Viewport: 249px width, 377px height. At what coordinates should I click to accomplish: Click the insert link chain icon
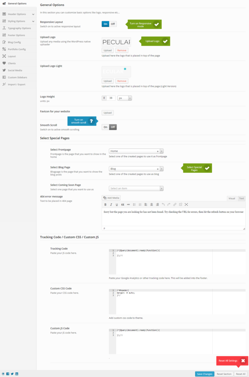pos(174,205)
